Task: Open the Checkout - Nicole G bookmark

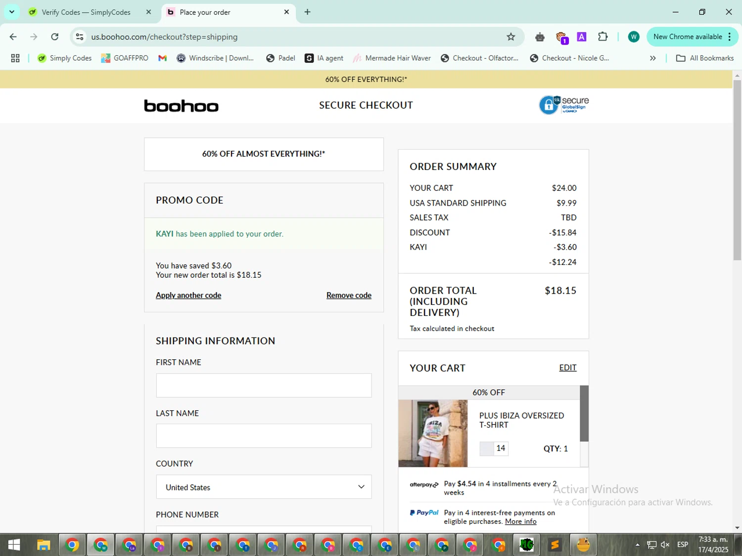Action: click(x=569, y=58)
